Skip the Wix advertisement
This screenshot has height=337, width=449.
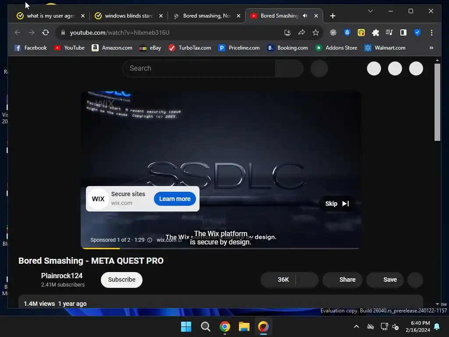337,204
